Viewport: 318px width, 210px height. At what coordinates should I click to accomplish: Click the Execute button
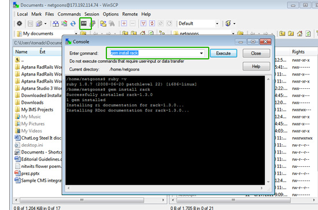coord(223,53)
